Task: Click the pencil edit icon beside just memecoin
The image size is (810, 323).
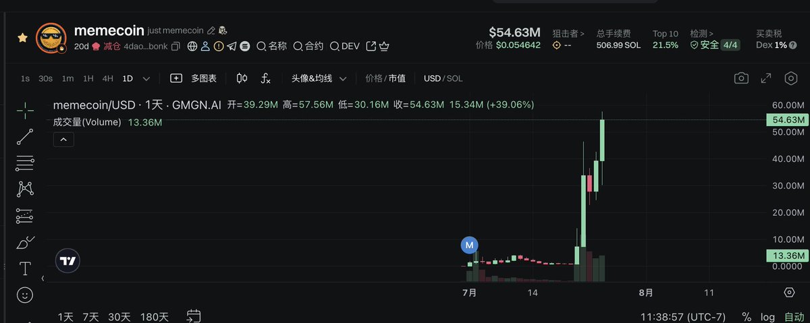Action: [211, 30]
